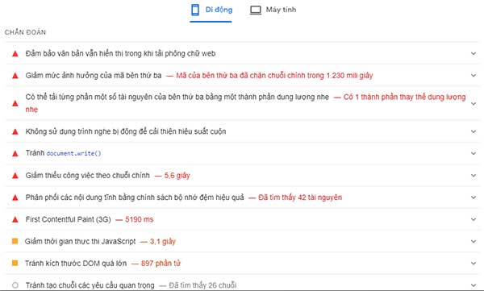Expand the passive listeners audit chevron
Screen dimensions: 484x291
click(x=474, y=131)
